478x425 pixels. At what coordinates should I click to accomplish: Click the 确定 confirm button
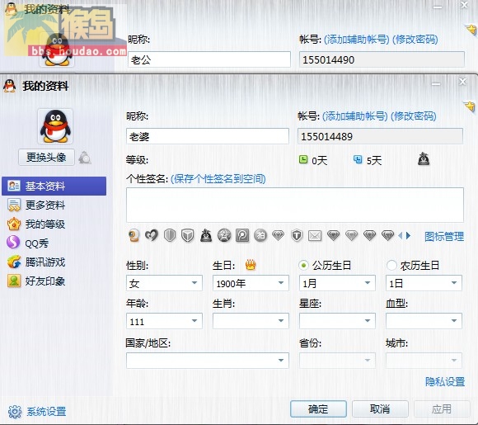(318, 408)
